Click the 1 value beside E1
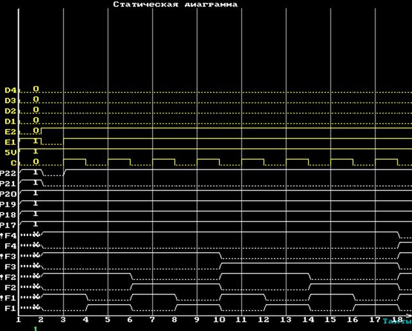412x331 pixels. point(36,141)
